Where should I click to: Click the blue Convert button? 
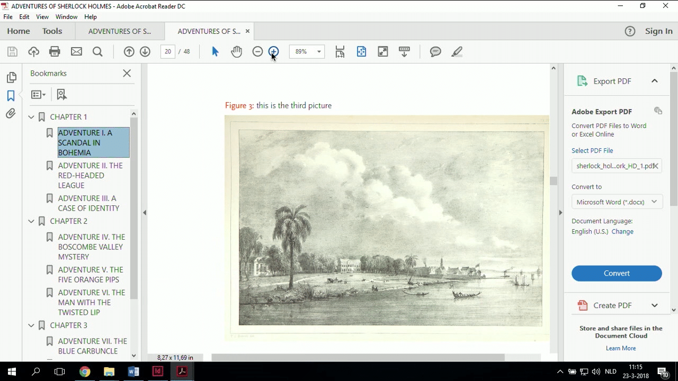(617, 273)
